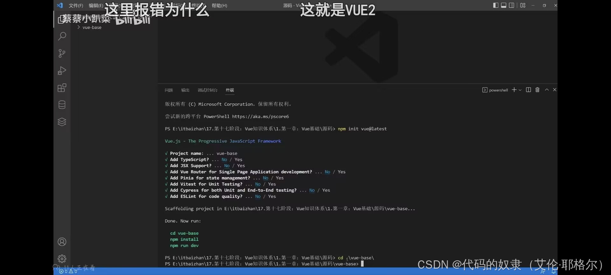Image resolution: width=611 pixels, height=275 pixels.
Task: Open the errors and warnings status item
Action: 68,272
